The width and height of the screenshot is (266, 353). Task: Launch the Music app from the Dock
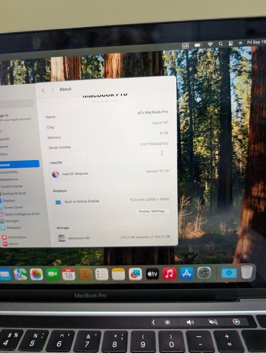point(169,274)
